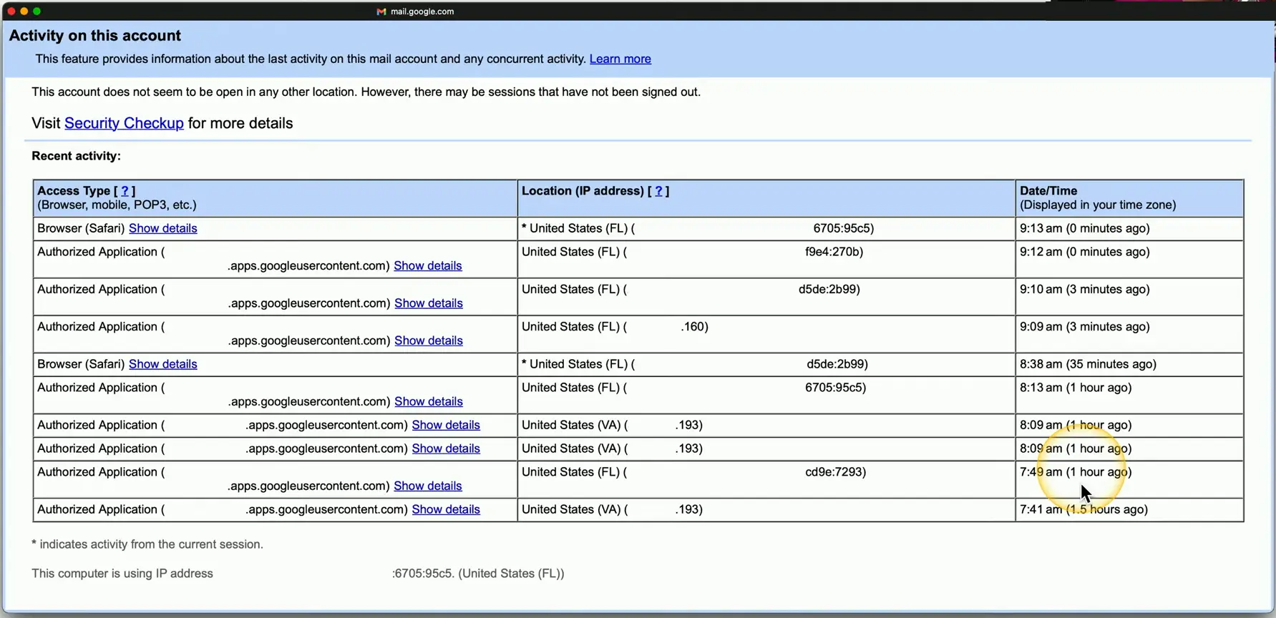Image resolution: width=1276 pixels, height=618 pixels.
Task: Maximize the window with the green button
Action: tap(37, 11)
